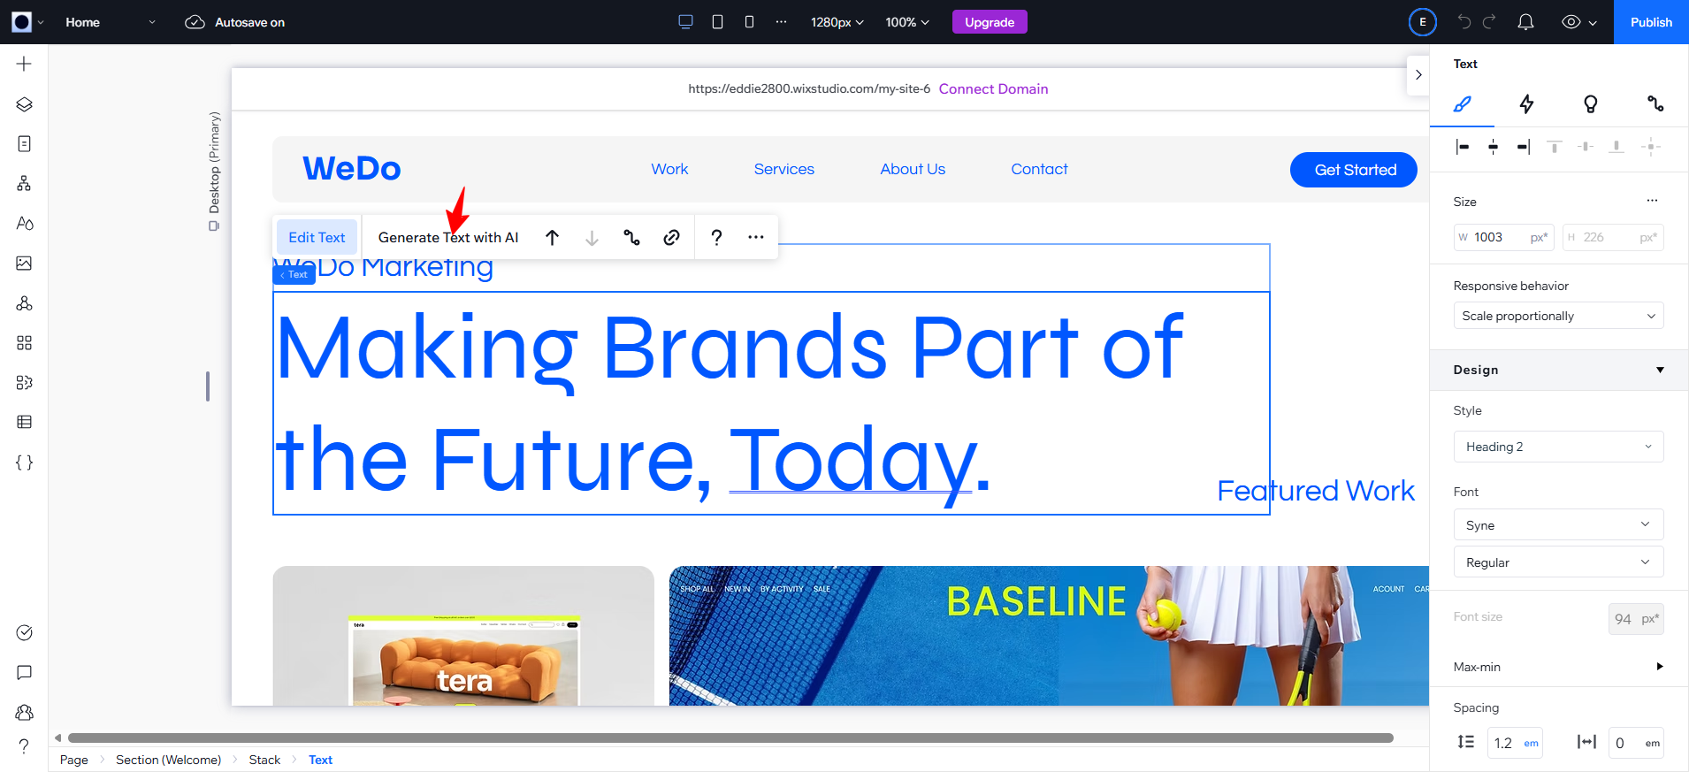Screen dimensions: 1689x772
Task: Click the Upgrade button
Action: point(990,22)
